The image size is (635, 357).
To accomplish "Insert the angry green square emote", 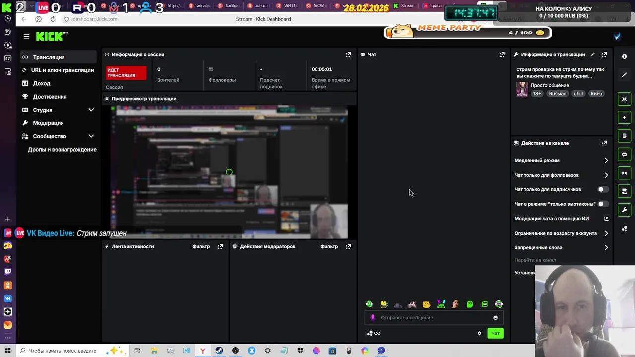I will (x=484, y=304).
